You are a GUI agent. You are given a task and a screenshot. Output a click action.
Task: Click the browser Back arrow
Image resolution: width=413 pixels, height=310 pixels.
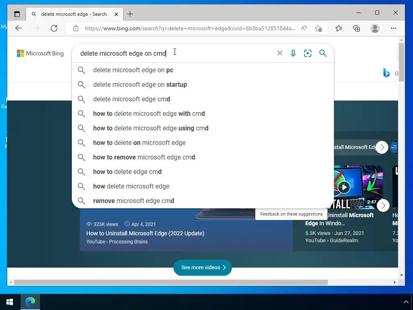tap(19, 28)
